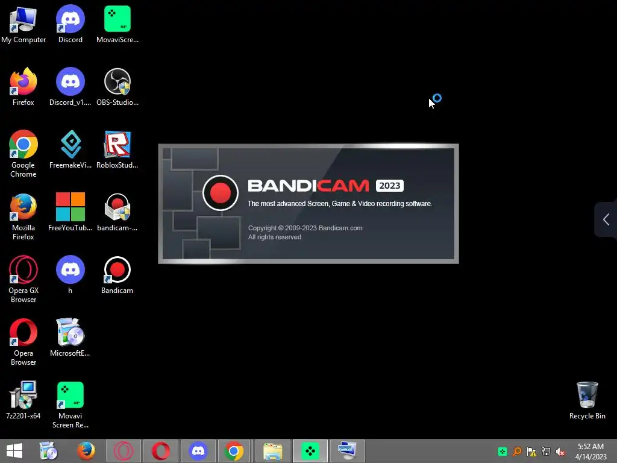617x463 pixels.
Task: Switch to Discord in the taskbar
Action: tap(198, 451)
